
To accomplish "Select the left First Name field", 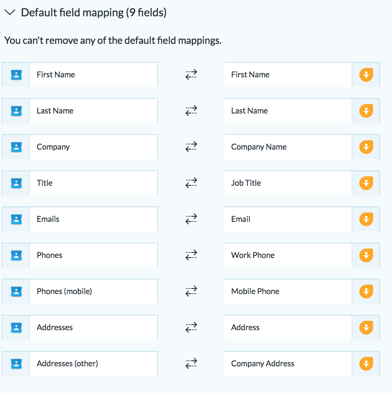I will [x=94, y=75].
